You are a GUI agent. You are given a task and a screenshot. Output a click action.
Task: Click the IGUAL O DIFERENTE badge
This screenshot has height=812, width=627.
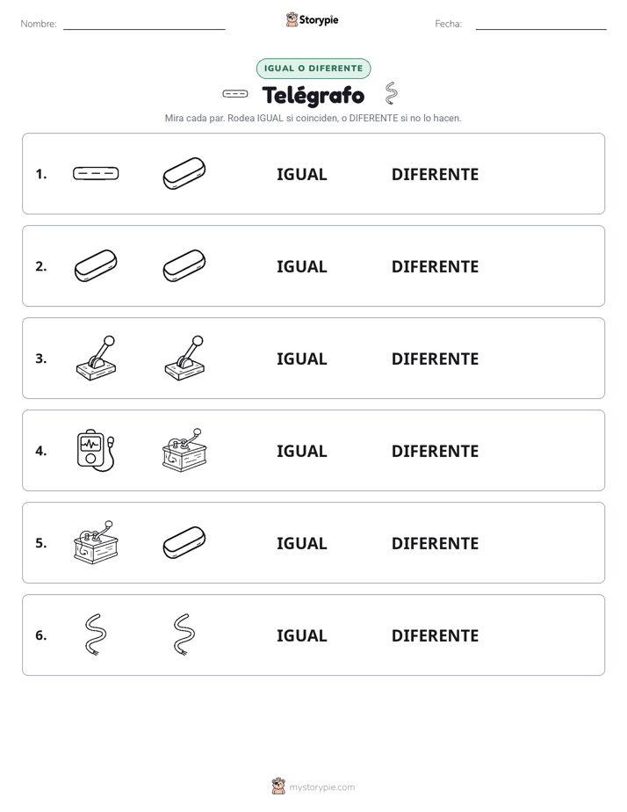point(313,69)
